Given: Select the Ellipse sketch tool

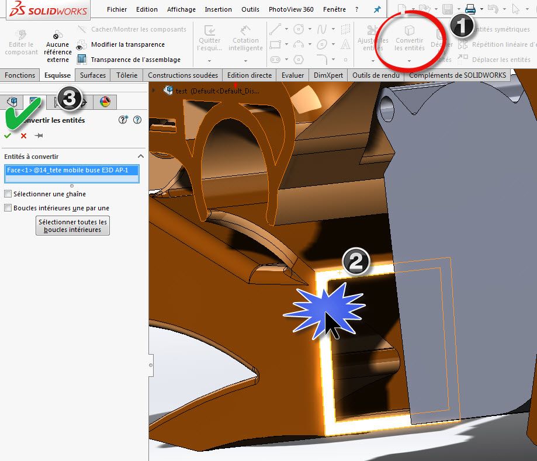Looking at the screenshot, I should [322, 44].
